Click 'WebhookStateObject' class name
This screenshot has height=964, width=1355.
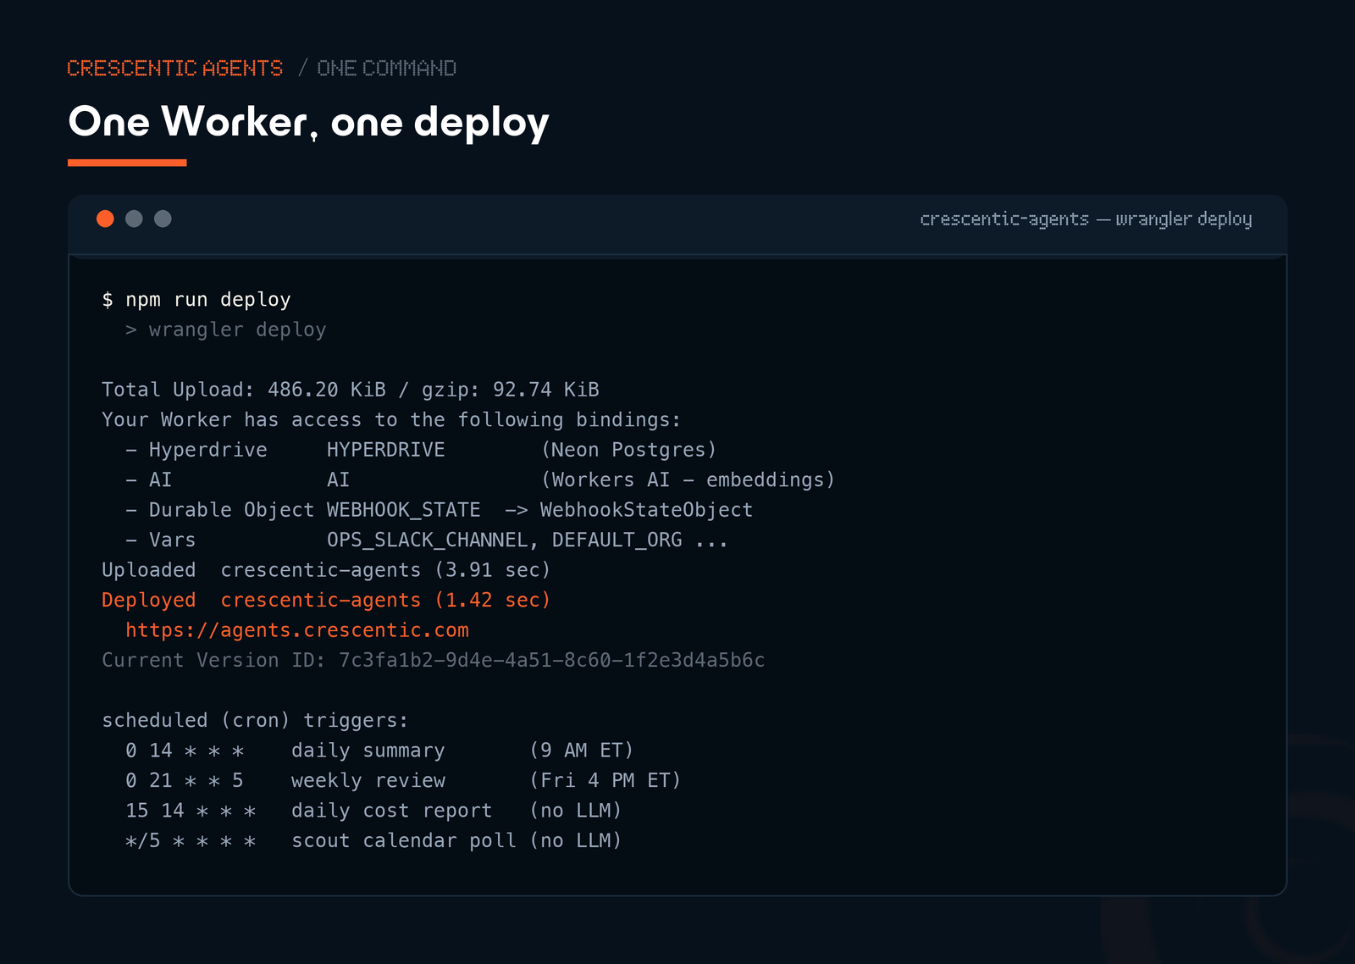646,510
